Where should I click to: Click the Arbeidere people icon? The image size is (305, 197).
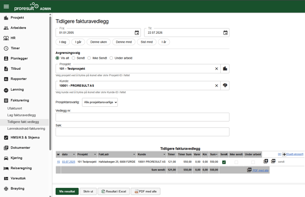coord(6,28)
